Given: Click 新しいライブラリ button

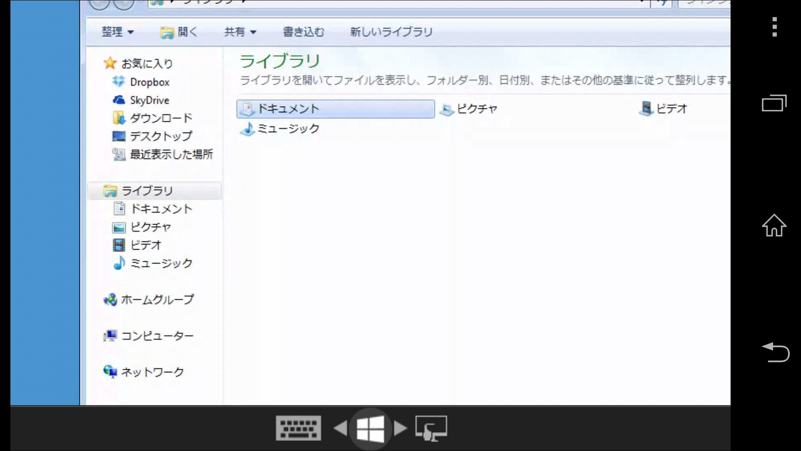Looking at the screenshot, I should 391,32.
